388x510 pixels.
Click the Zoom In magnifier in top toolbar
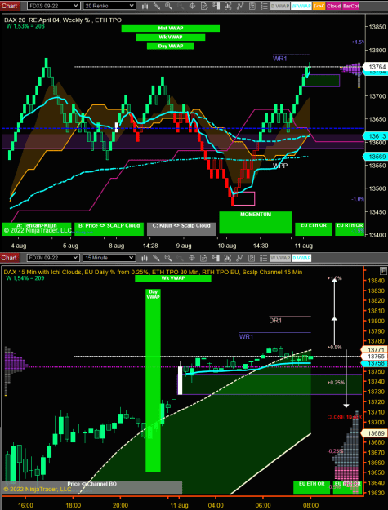pos(168,6)
